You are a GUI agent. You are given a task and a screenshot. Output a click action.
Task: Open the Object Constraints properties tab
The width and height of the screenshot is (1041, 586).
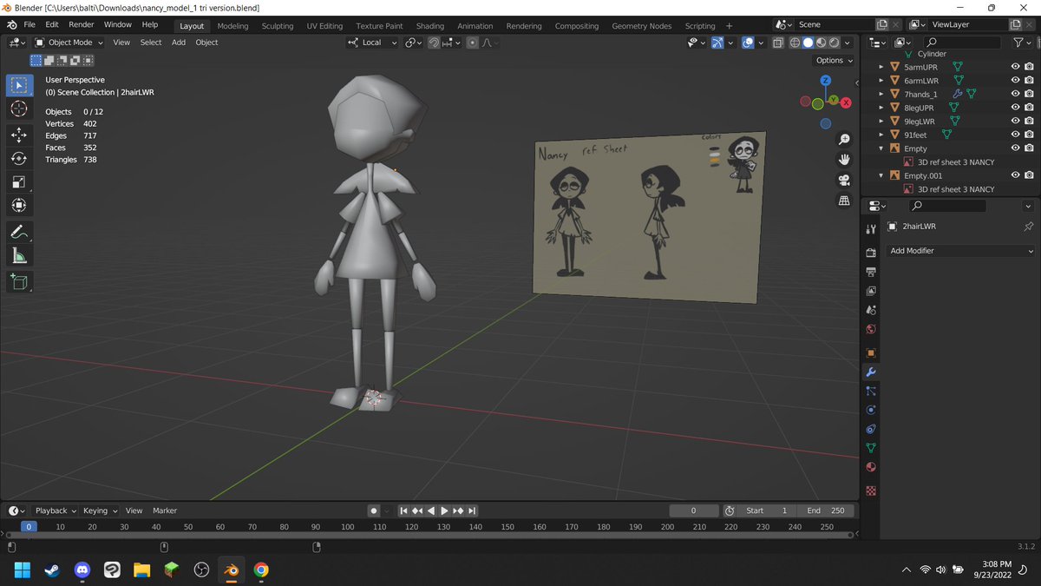(871, 429)
